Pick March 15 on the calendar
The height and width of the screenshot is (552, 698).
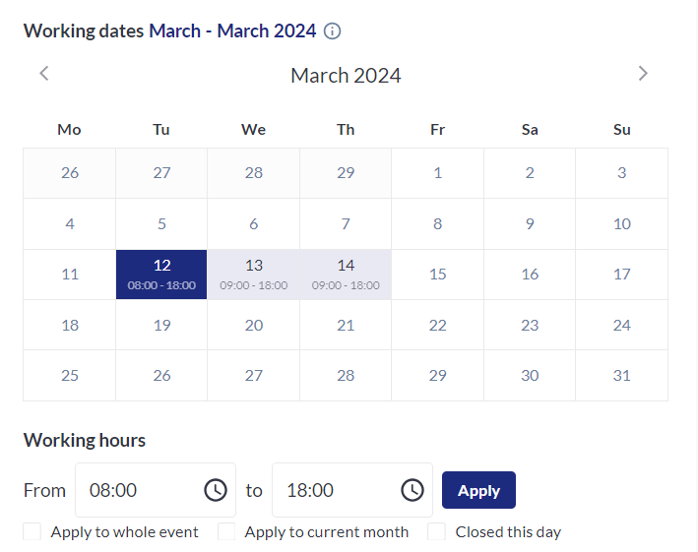click(437, 274)
